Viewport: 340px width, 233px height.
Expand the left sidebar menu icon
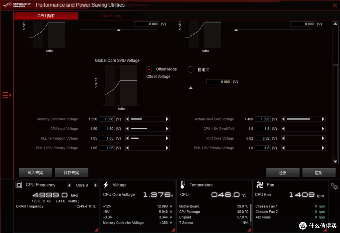coord(7,95)
